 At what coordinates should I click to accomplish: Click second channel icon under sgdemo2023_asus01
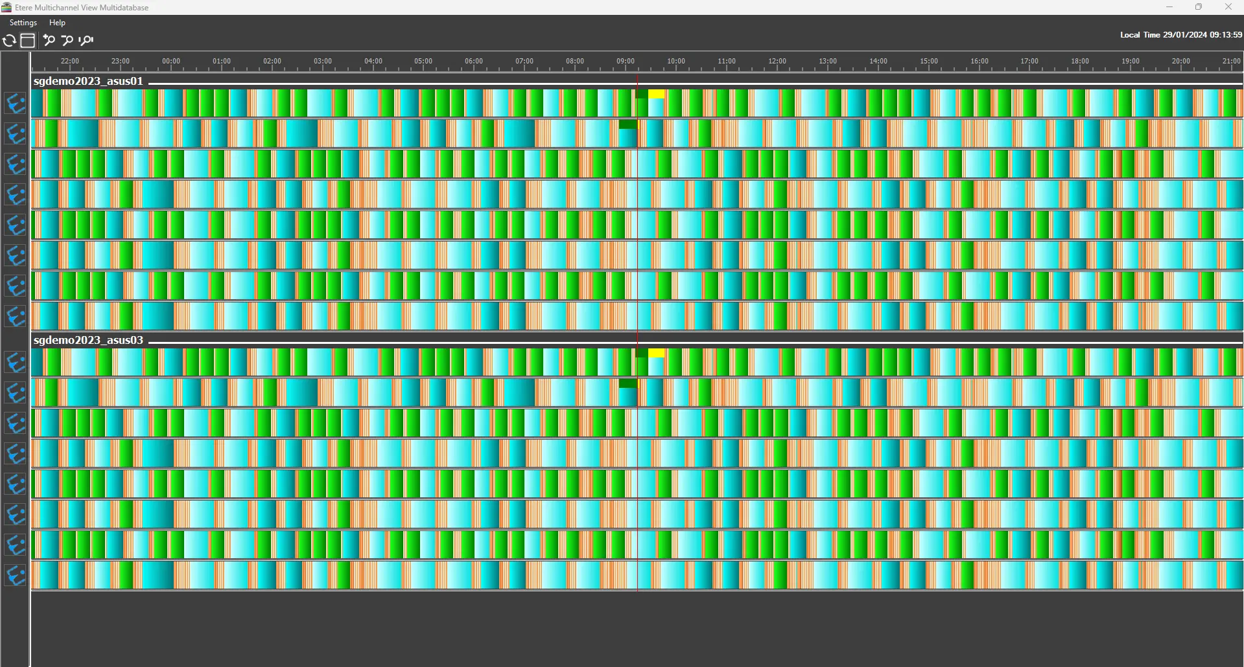(16, 134)
